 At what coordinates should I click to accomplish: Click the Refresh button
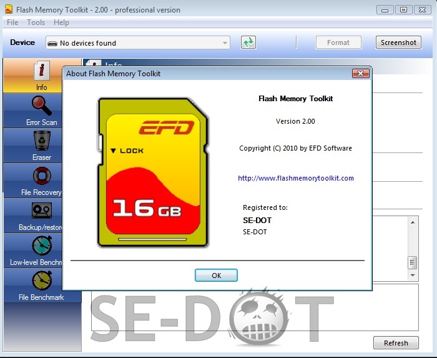(396, 342)
